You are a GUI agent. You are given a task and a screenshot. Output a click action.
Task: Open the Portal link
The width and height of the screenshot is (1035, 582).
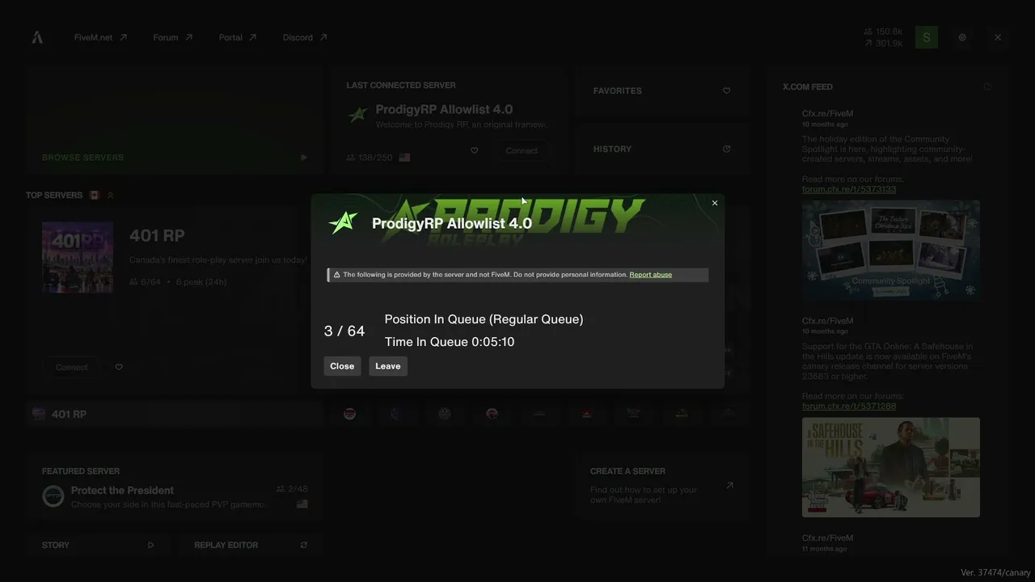[x=238, y=37]
